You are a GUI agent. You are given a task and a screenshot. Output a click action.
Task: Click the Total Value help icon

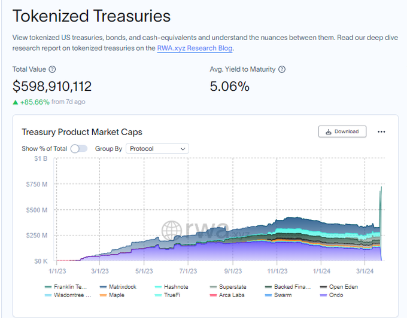pos(52,69)
